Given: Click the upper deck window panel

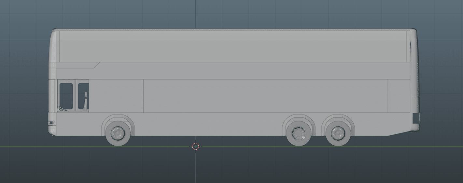Looking at the screenshot, I should click(x=233, y=46).
